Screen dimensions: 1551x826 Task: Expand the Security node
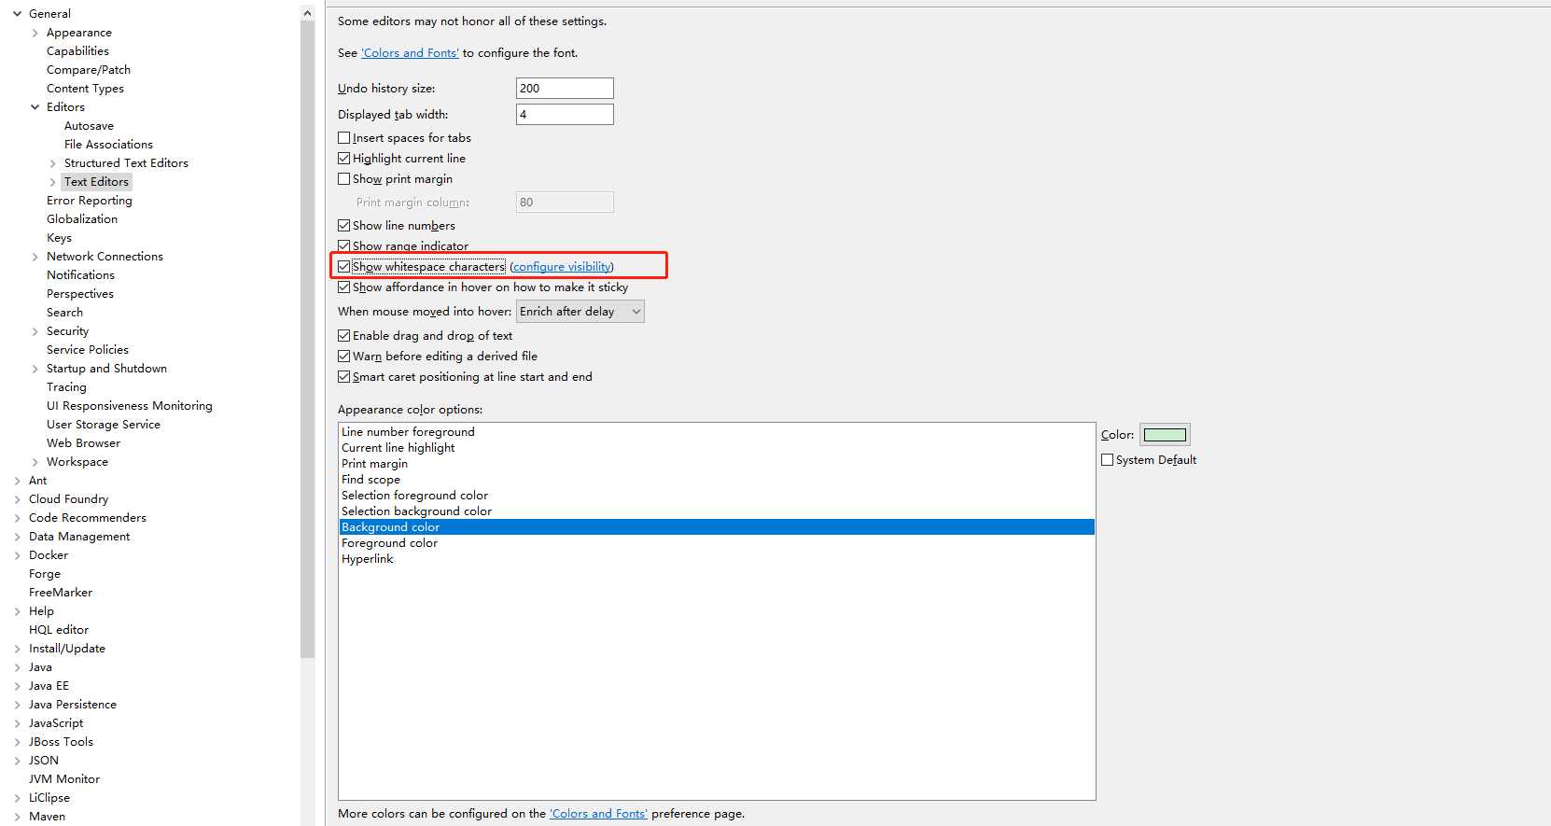pyautogui.click(x=35, y=331)
